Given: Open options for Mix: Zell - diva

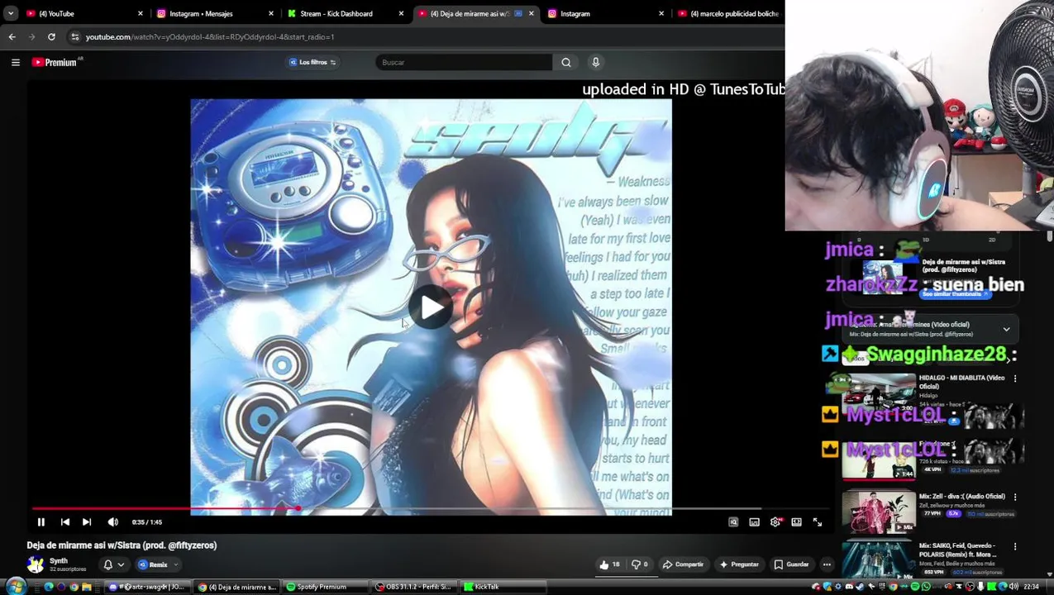Looking at the screenshot, I should [1015, 497].
